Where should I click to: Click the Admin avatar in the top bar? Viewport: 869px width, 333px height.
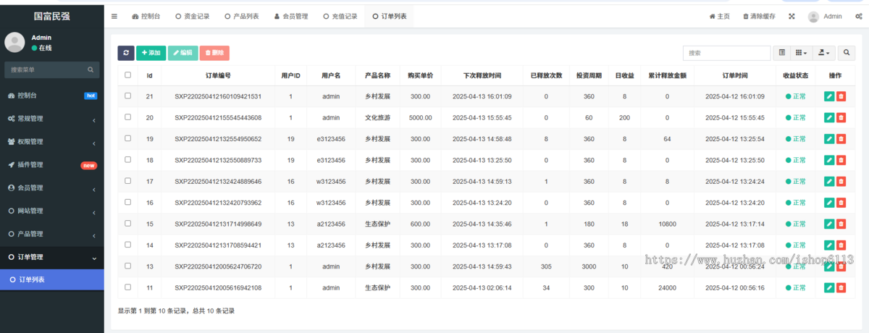[x=814, y=16]
